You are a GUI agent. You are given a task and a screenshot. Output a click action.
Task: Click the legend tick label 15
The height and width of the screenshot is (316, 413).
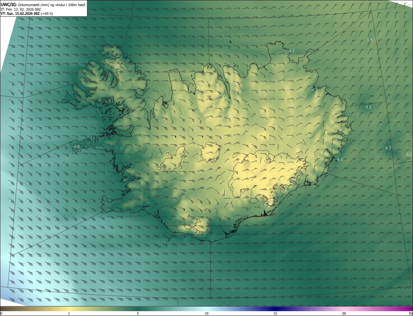click(x=275, y=313)
